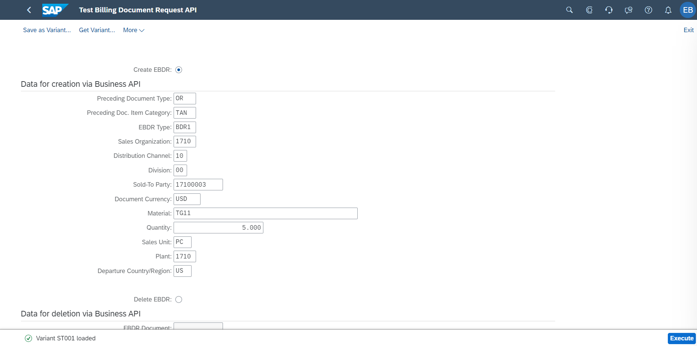Screen dimensions: 697x346
Task: Click the headset support icon
Action: (x=609, y=10)
